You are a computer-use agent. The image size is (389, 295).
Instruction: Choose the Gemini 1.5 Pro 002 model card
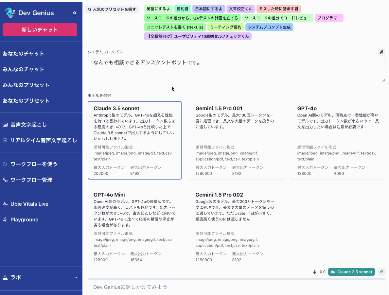click(x=237, y=227)
